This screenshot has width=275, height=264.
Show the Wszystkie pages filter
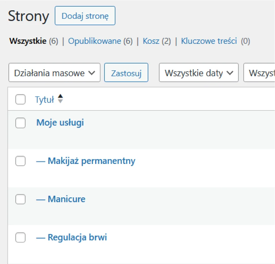[28, 41]
